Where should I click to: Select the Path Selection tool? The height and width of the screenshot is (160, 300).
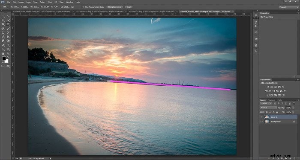(x=3, y=49)
